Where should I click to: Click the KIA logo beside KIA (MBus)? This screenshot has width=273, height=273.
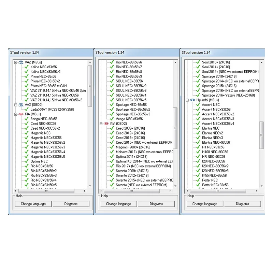(21, 114)
